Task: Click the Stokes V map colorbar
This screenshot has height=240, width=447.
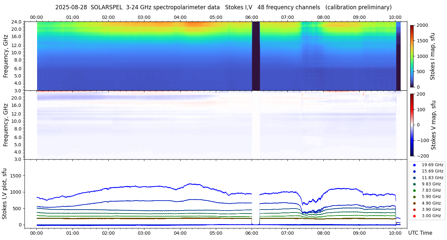Action: coord(412,125)
